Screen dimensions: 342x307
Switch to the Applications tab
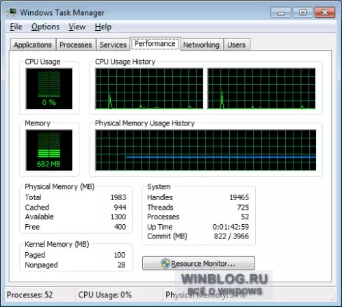(x=33, y=45)
